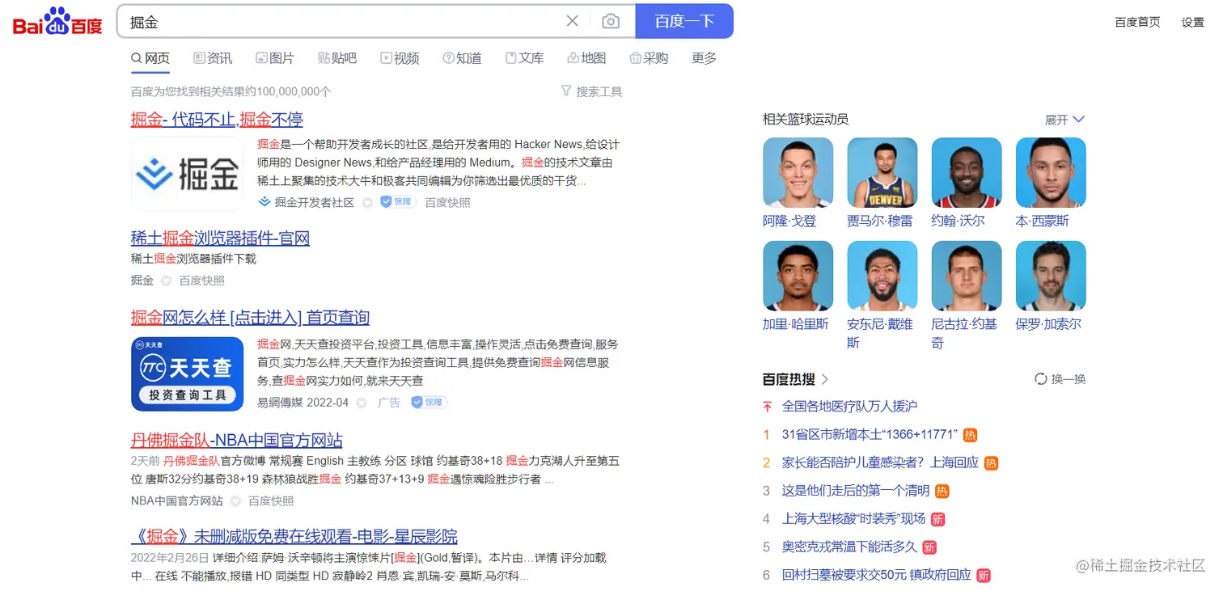
Task: Click the 掘金 logo thumbnail
Action: (x=187, y=174)
